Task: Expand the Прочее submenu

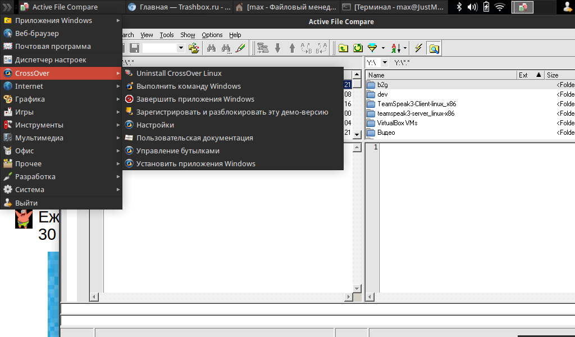Action: (61, 163)
